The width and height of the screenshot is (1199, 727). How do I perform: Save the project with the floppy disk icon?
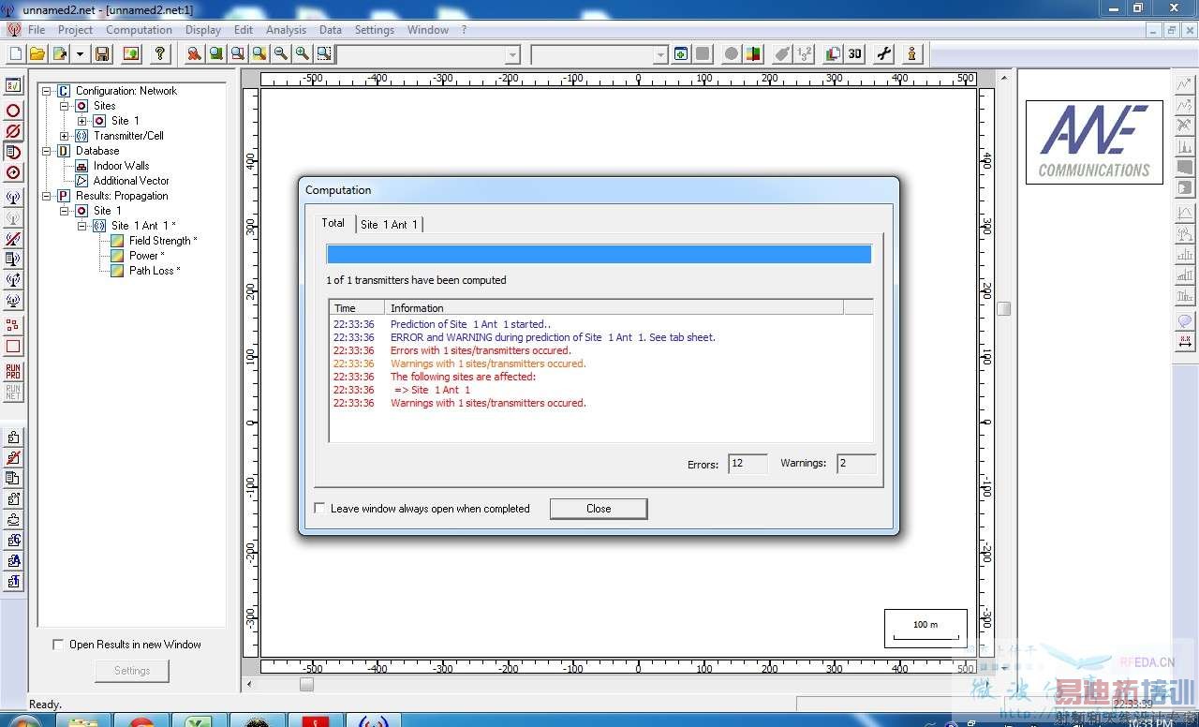tap(102, 54)
